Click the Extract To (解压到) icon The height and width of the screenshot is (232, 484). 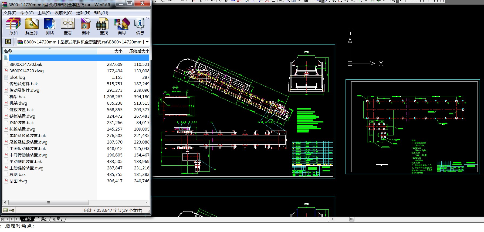[x=32, y=26]
